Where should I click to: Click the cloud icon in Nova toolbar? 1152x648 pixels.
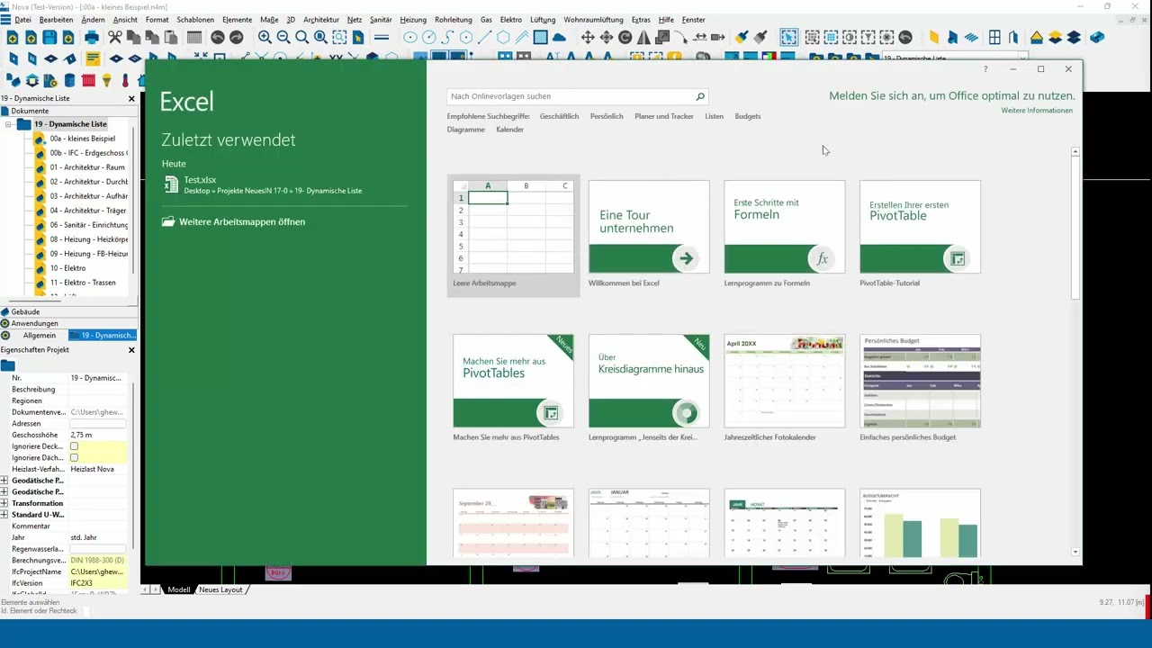559,37
